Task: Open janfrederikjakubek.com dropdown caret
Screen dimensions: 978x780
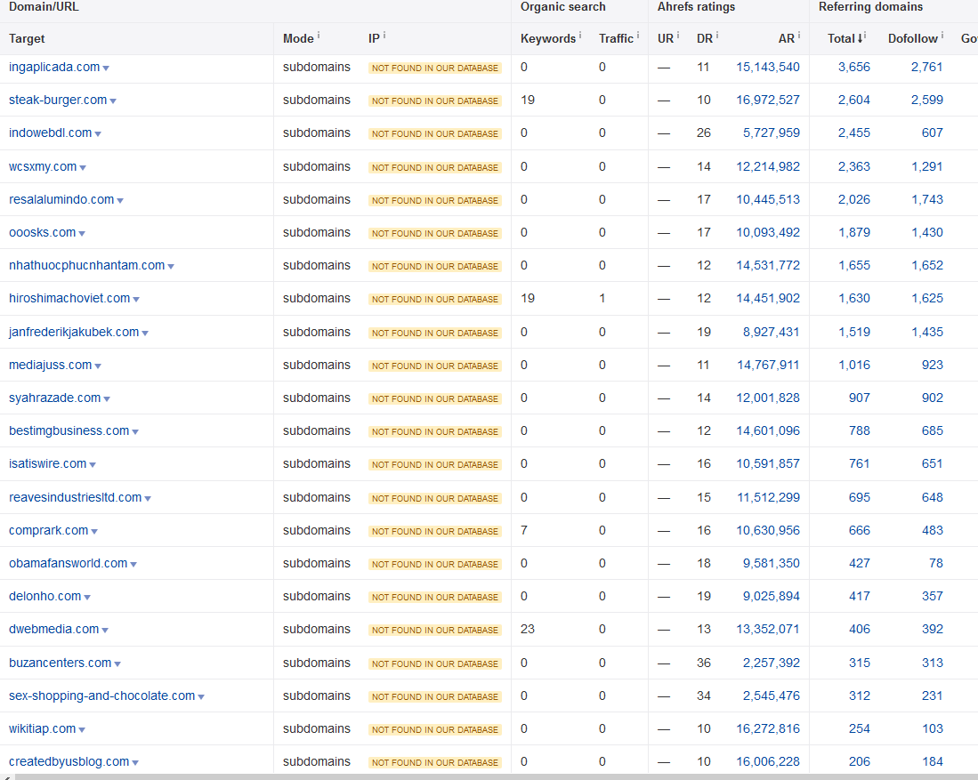Action: [145, 334]
